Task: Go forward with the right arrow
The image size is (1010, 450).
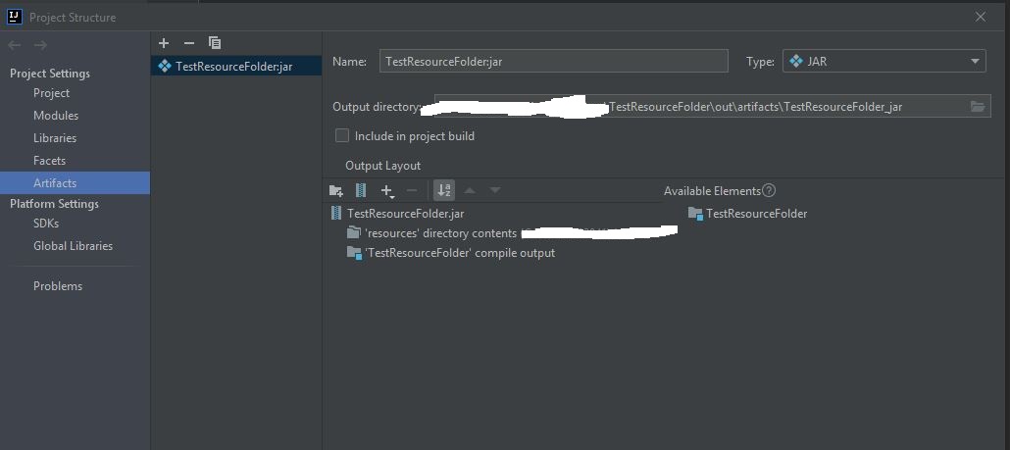Action: point(40,45)
